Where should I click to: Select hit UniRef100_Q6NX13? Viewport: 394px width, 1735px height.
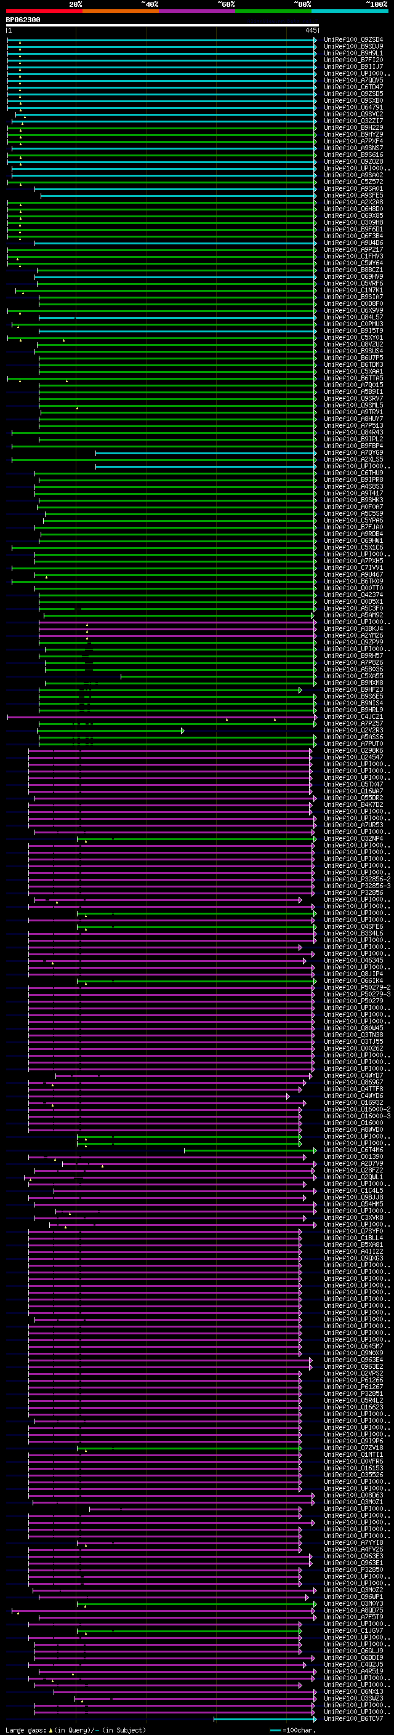[353, 1692]
